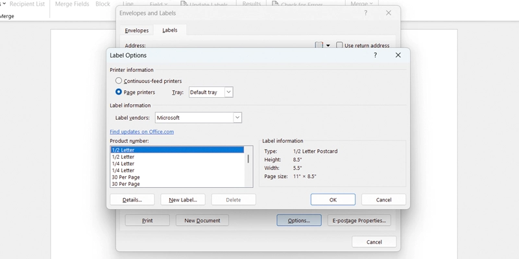Open the address book dropdown arrow

click(328, 46)
